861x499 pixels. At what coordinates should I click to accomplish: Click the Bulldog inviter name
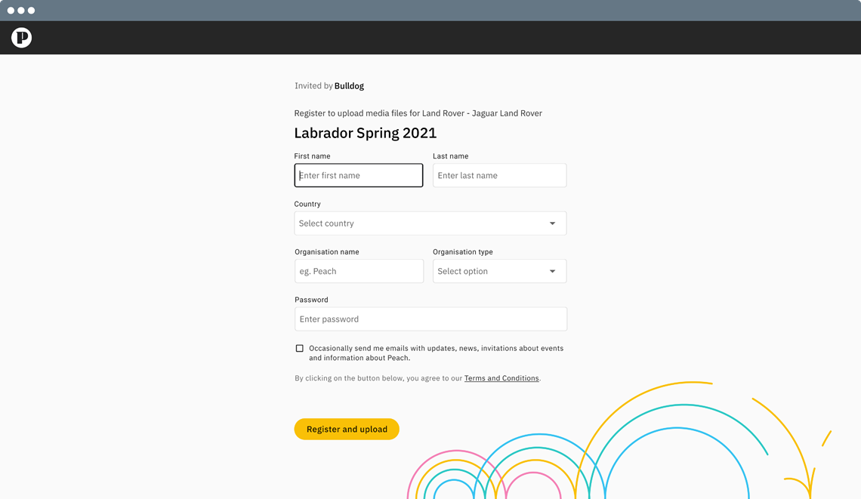(x=349, y=85)
